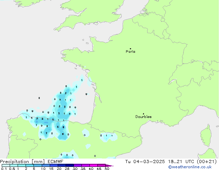Pick the legend color between 5 and 10
This screenshot has width=219, height=170.
[38, 165]
